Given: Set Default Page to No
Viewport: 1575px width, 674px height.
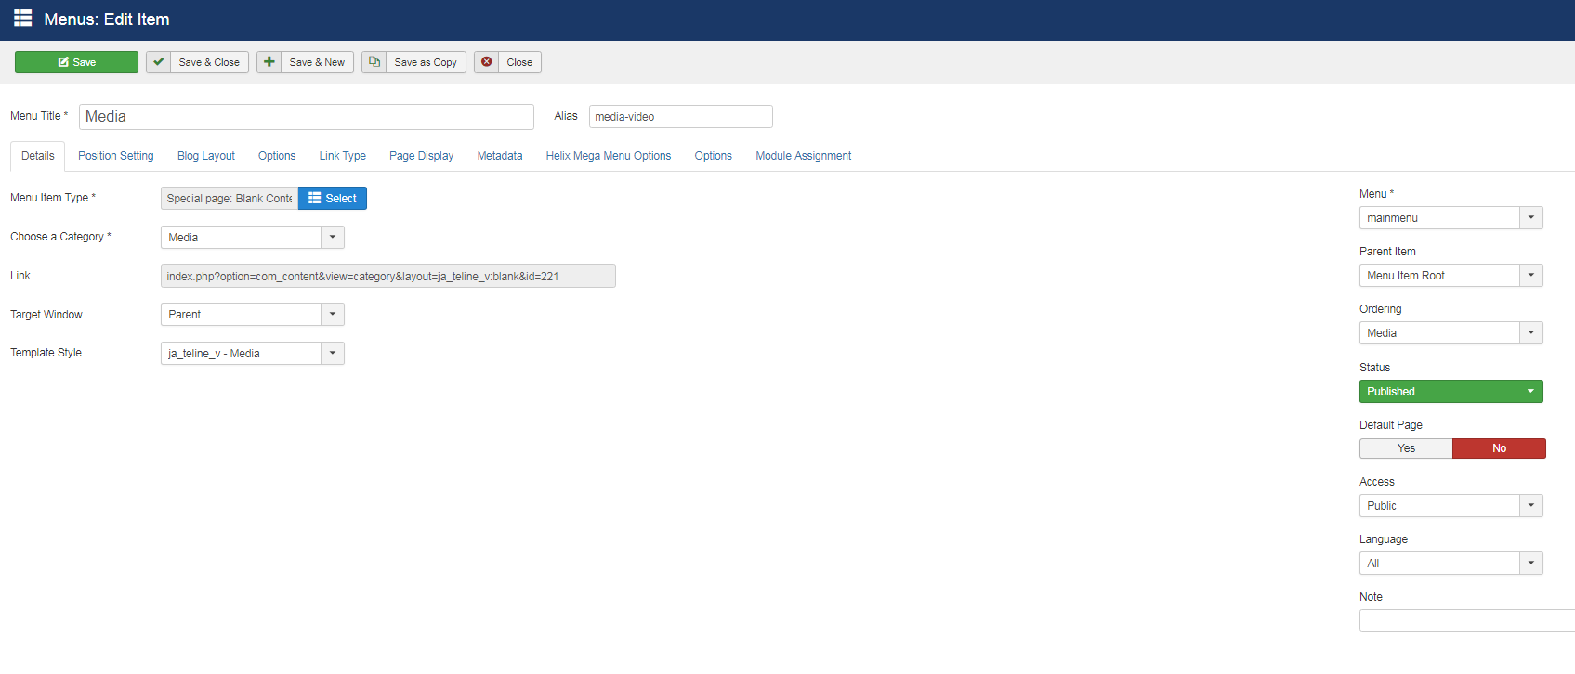Looking at the screenshot, I should click(1499, 448).
